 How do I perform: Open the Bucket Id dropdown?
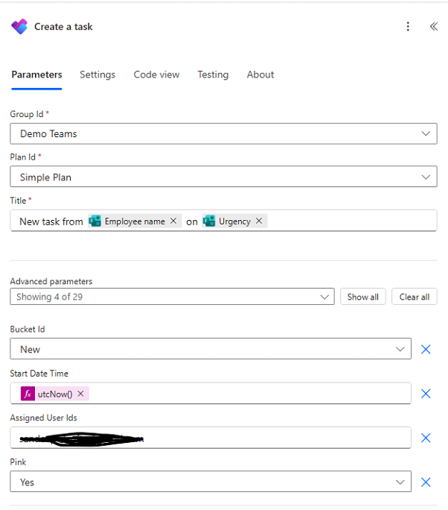(x=400, y=349)
